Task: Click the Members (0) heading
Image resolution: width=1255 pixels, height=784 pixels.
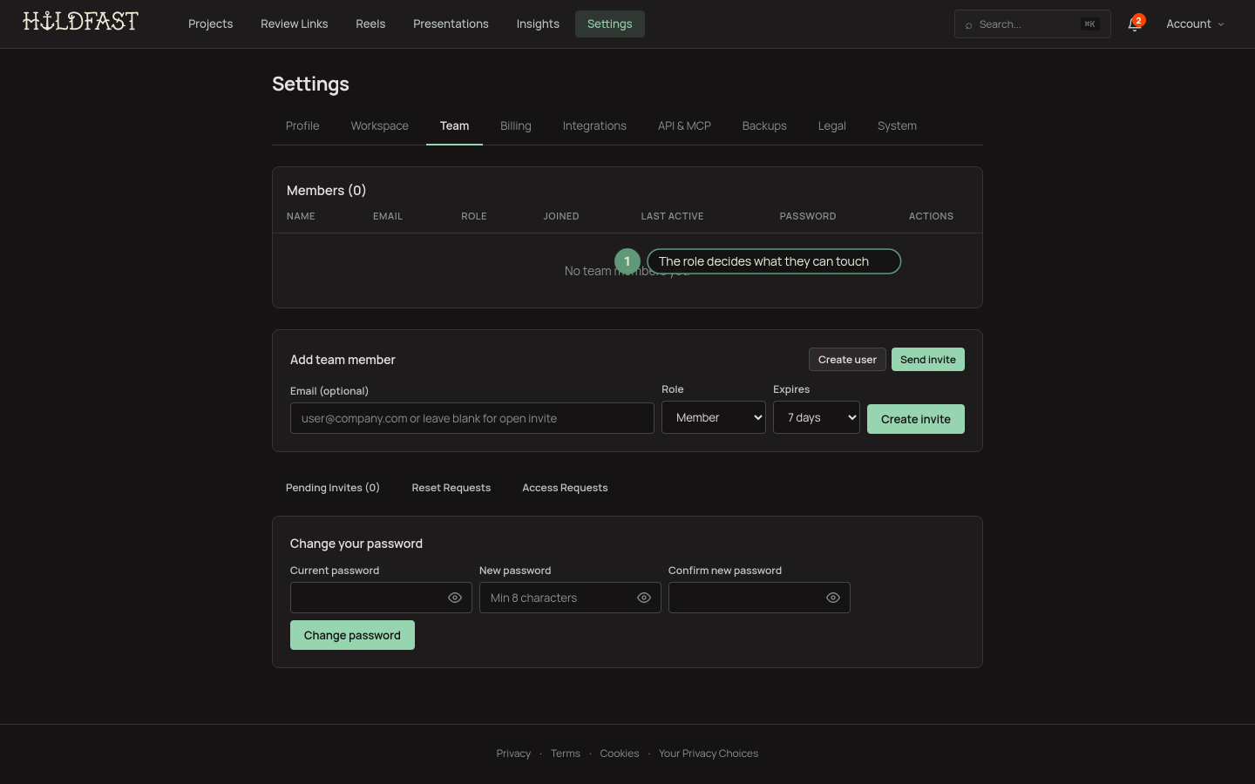Action: tap(326, 191)
